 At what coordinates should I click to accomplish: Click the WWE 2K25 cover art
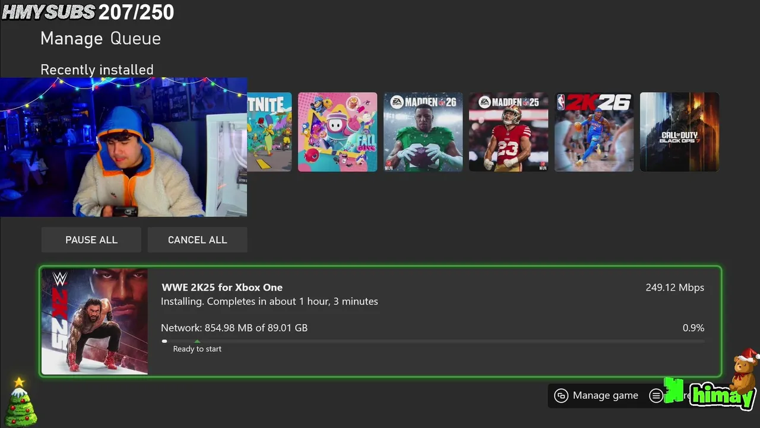pos(94,322)
